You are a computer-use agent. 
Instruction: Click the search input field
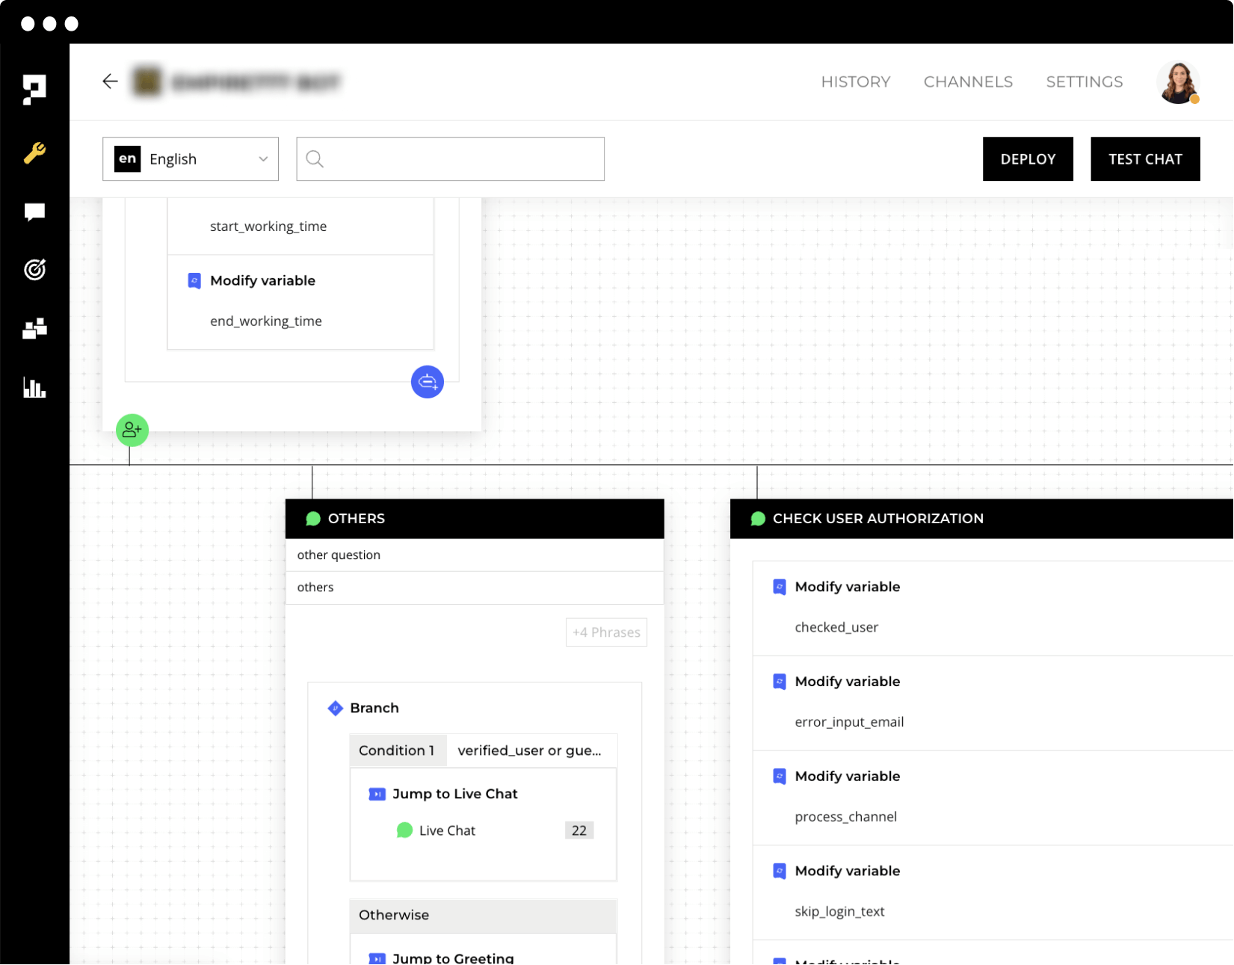pos(450,159)
